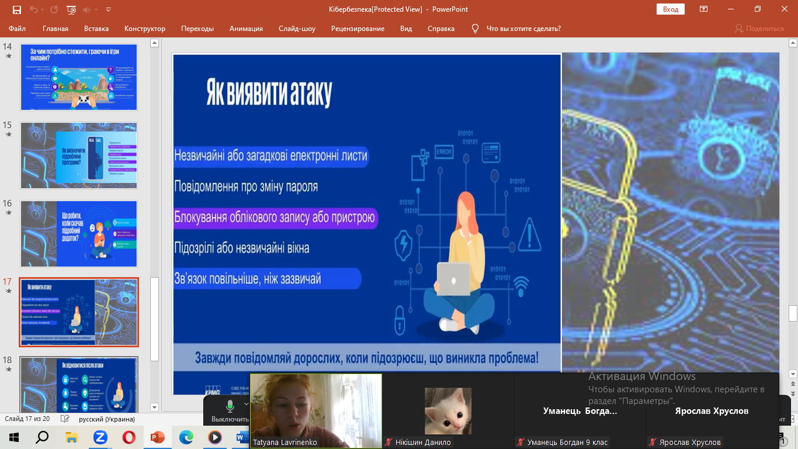Viewport: 798px width, 449px height.
Task: Click the thumbnail panel scroll-down arrow
Action: point(154,407)
